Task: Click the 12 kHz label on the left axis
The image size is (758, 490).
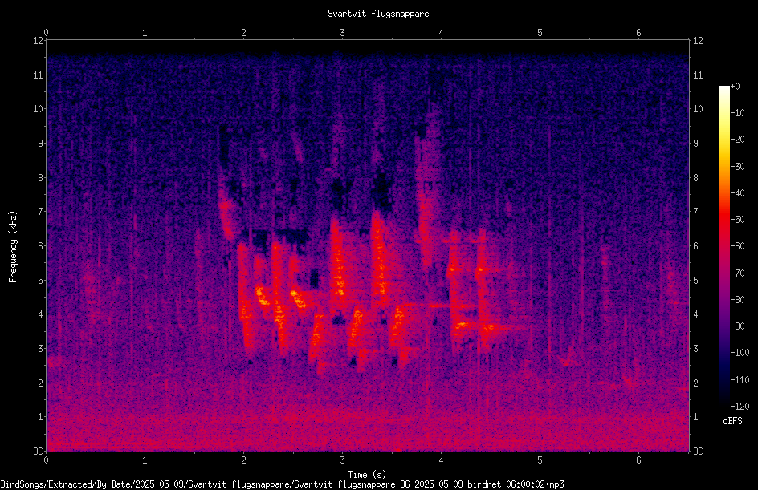Action: (x=38, y=41)
